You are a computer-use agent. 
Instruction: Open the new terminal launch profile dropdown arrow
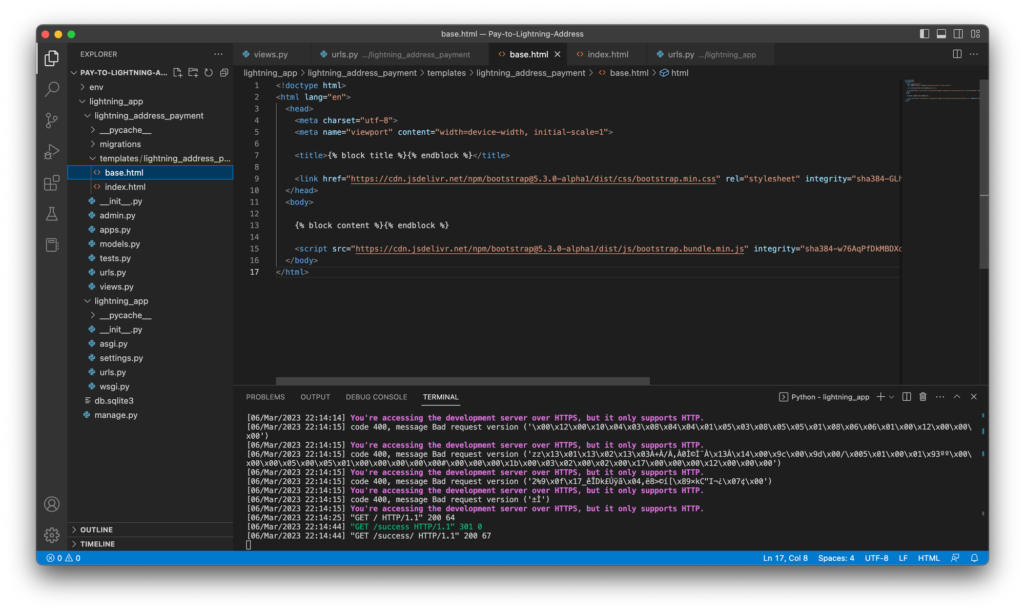click(892, 397)
